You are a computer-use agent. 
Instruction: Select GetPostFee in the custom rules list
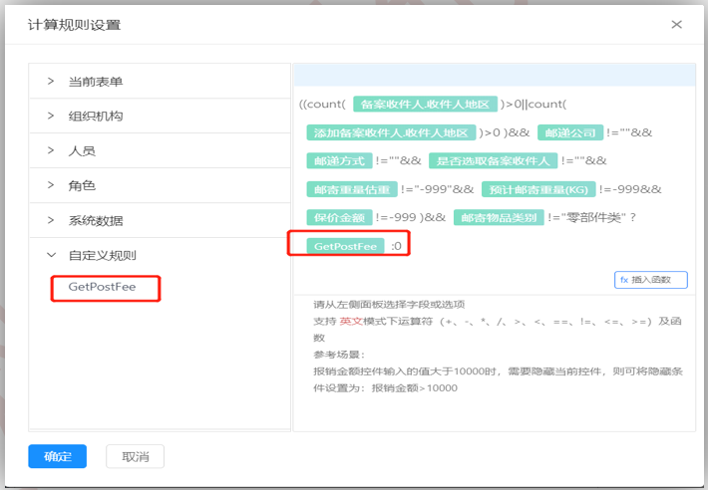[x=101, y=288]
